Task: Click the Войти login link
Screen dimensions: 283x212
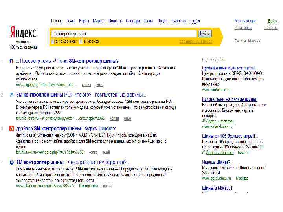Action: 273,21
